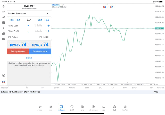Open the Settings gear tab
The image size is (165, 115).
pos(125,108)
